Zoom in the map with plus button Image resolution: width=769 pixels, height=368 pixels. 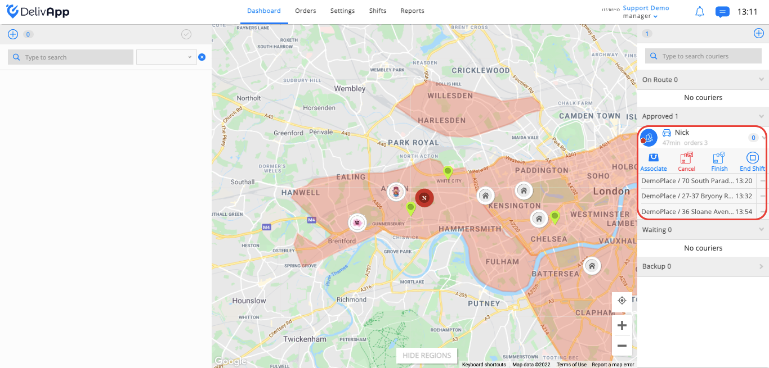click(622, 325)
